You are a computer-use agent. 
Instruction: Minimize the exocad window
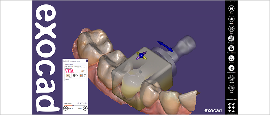click(227, 2)
